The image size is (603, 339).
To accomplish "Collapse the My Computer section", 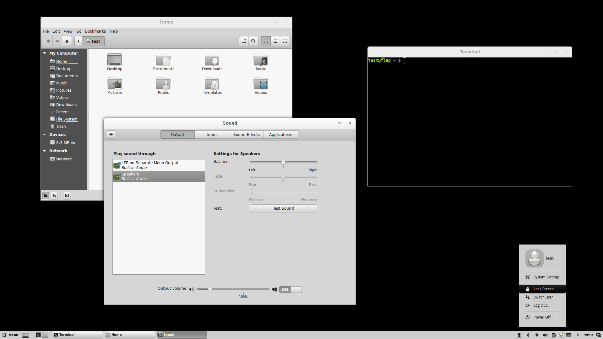I will coord(45,53).
